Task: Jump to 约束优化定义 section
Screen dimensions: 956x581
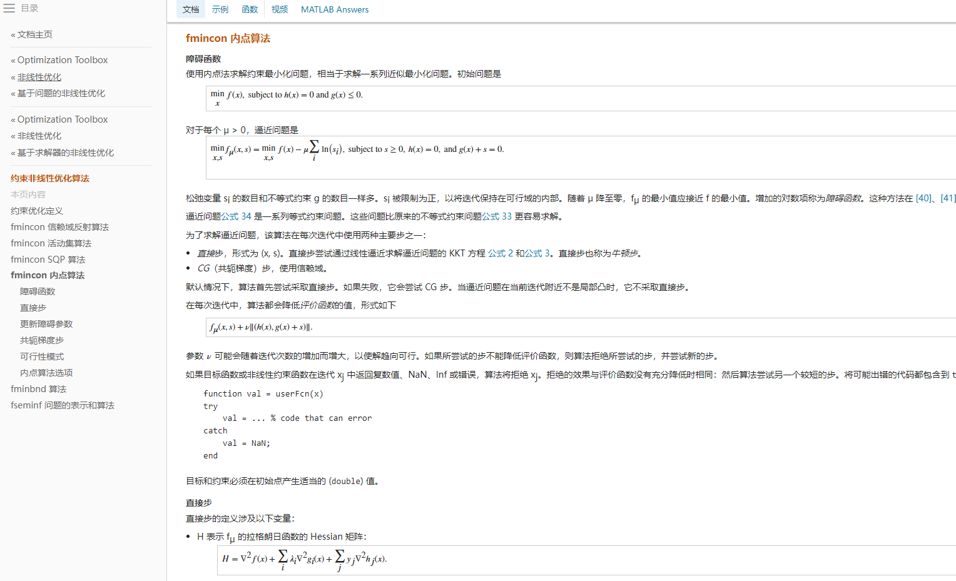Action: click(37, 211)
